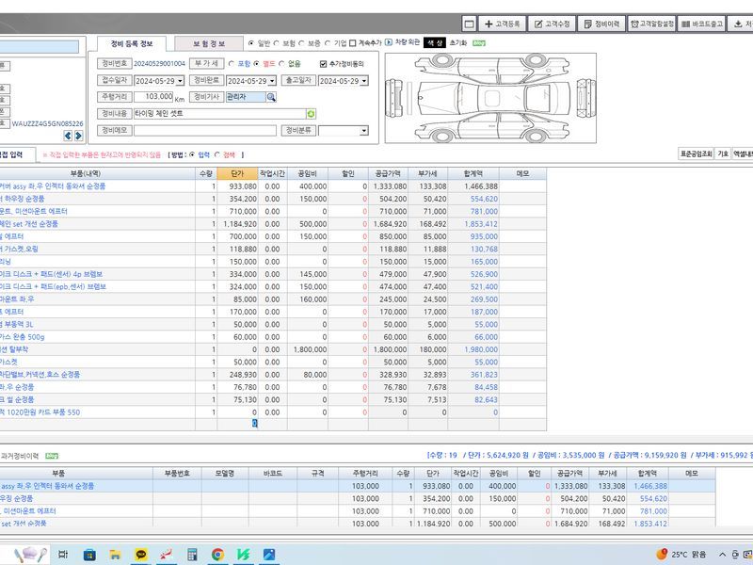Open 정비이력 maintenance history
The width and height of the screenshot is (753, 565).
(601, 24)
